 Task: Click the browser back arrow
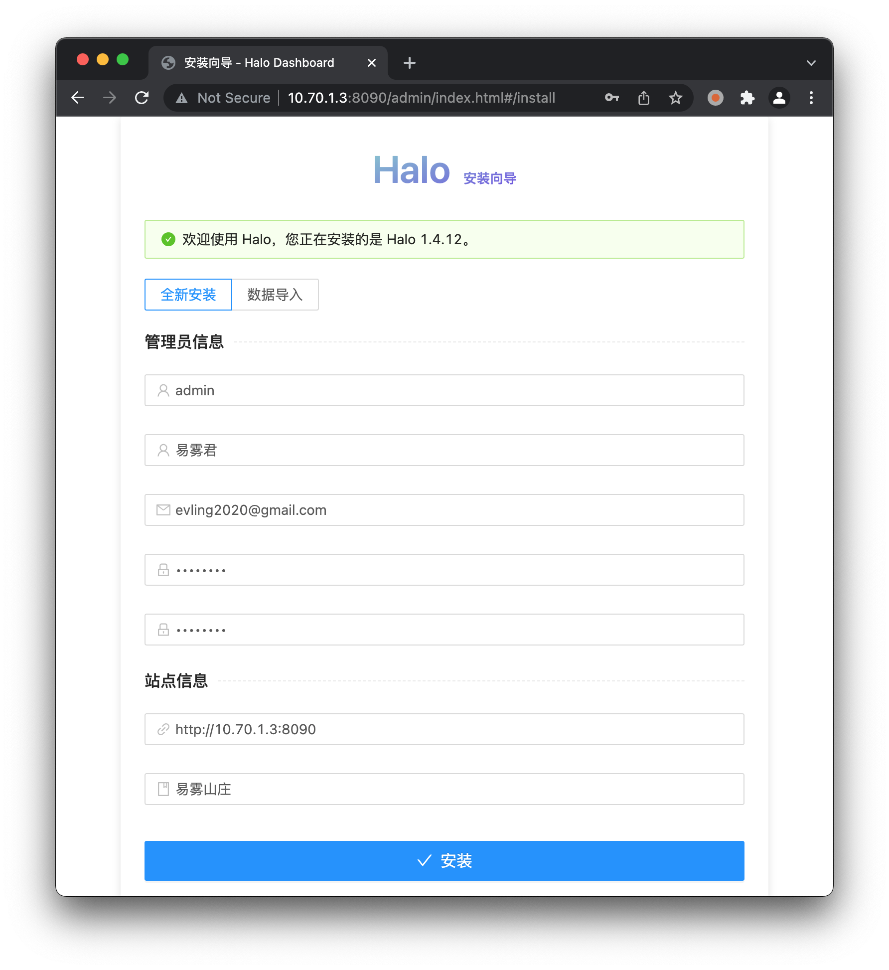(x=78, y=98)
